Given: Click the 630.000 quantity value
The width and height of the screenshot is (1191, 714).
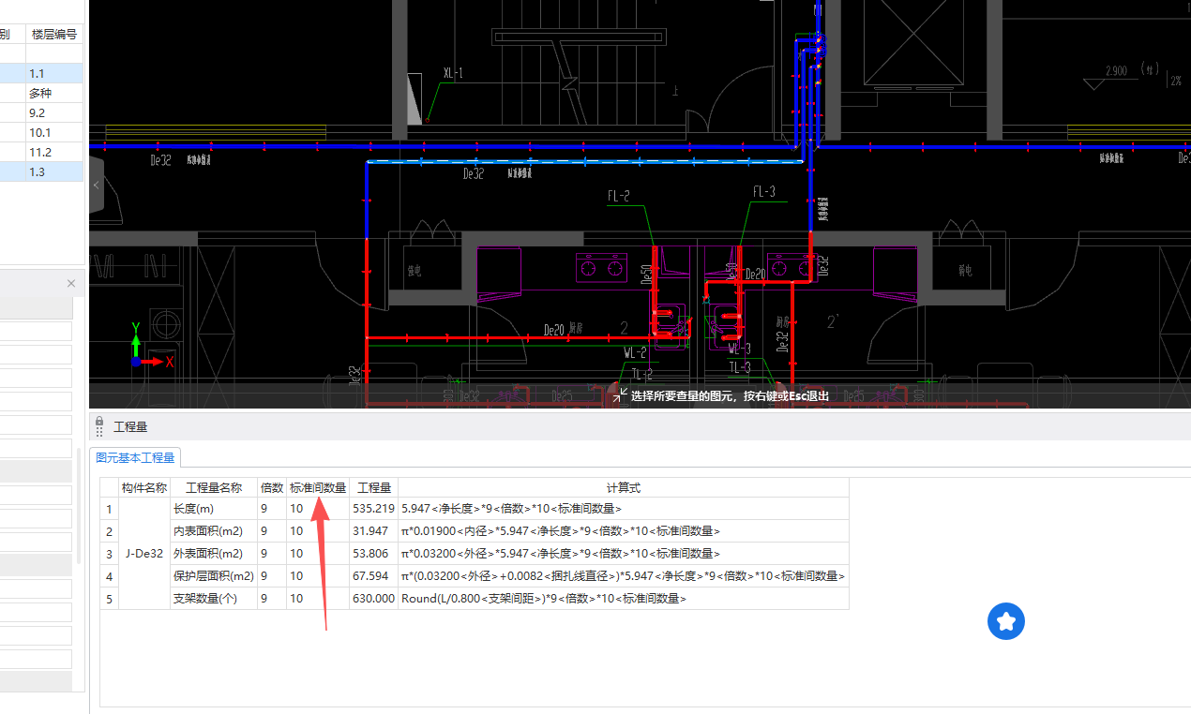Looking at the screenshot, I should (374, 598).
